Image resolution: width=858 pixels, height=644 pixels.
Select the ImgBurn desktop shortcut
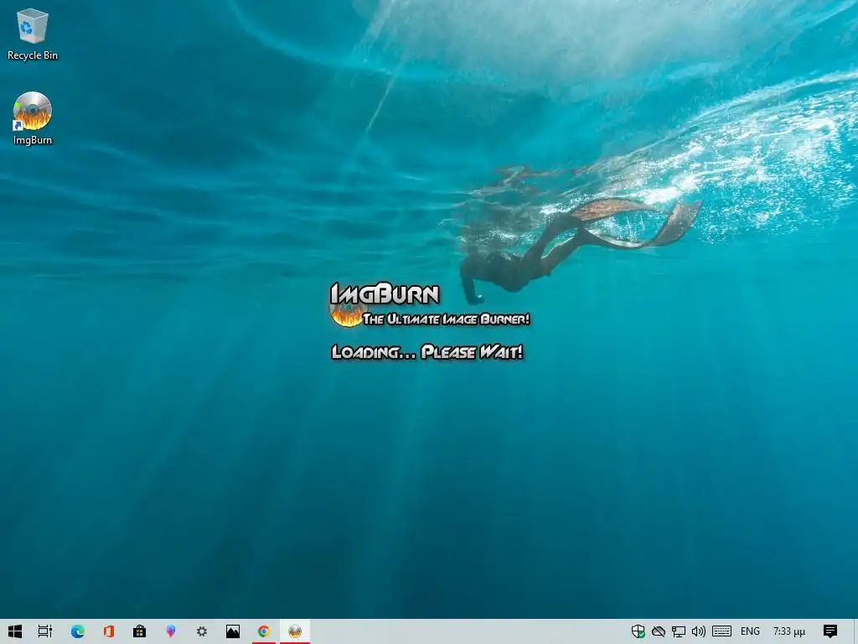(x=33, y=118)
